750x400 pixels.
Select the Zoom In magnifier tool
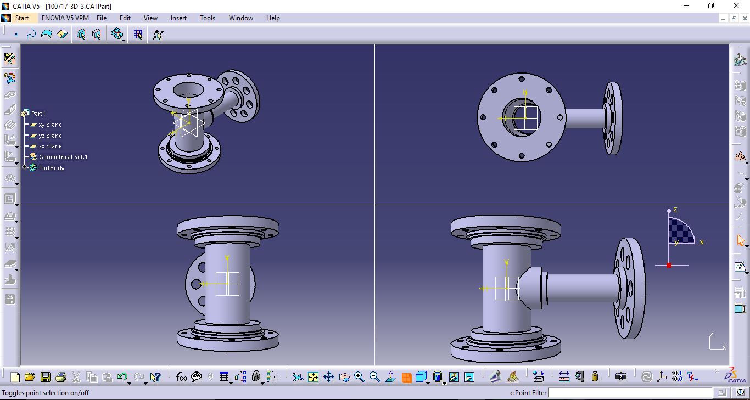pos(360,377)
